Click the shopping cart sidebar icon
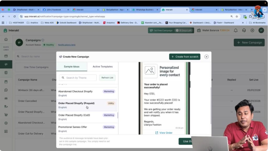 coord(6,115)
